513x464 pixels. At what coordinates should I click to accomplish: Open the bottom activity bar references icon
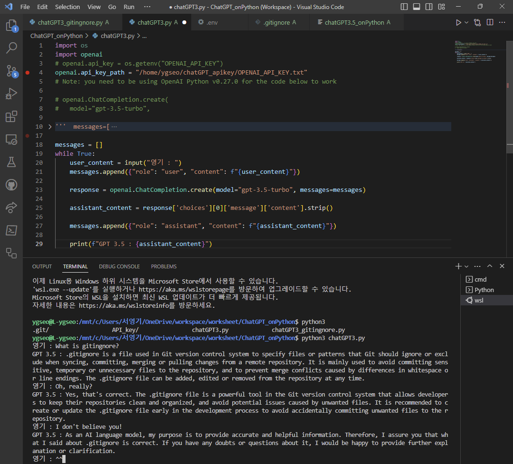tap(11, 253)
